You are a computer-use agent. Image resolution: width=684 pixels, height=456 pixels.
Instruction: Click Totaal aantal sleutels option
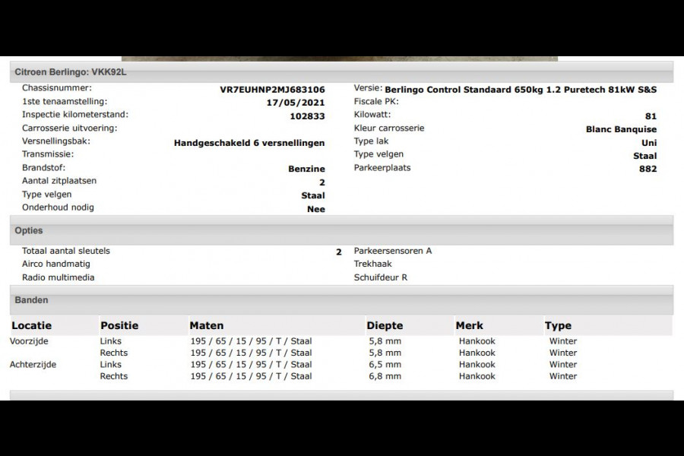coord(66,251)
